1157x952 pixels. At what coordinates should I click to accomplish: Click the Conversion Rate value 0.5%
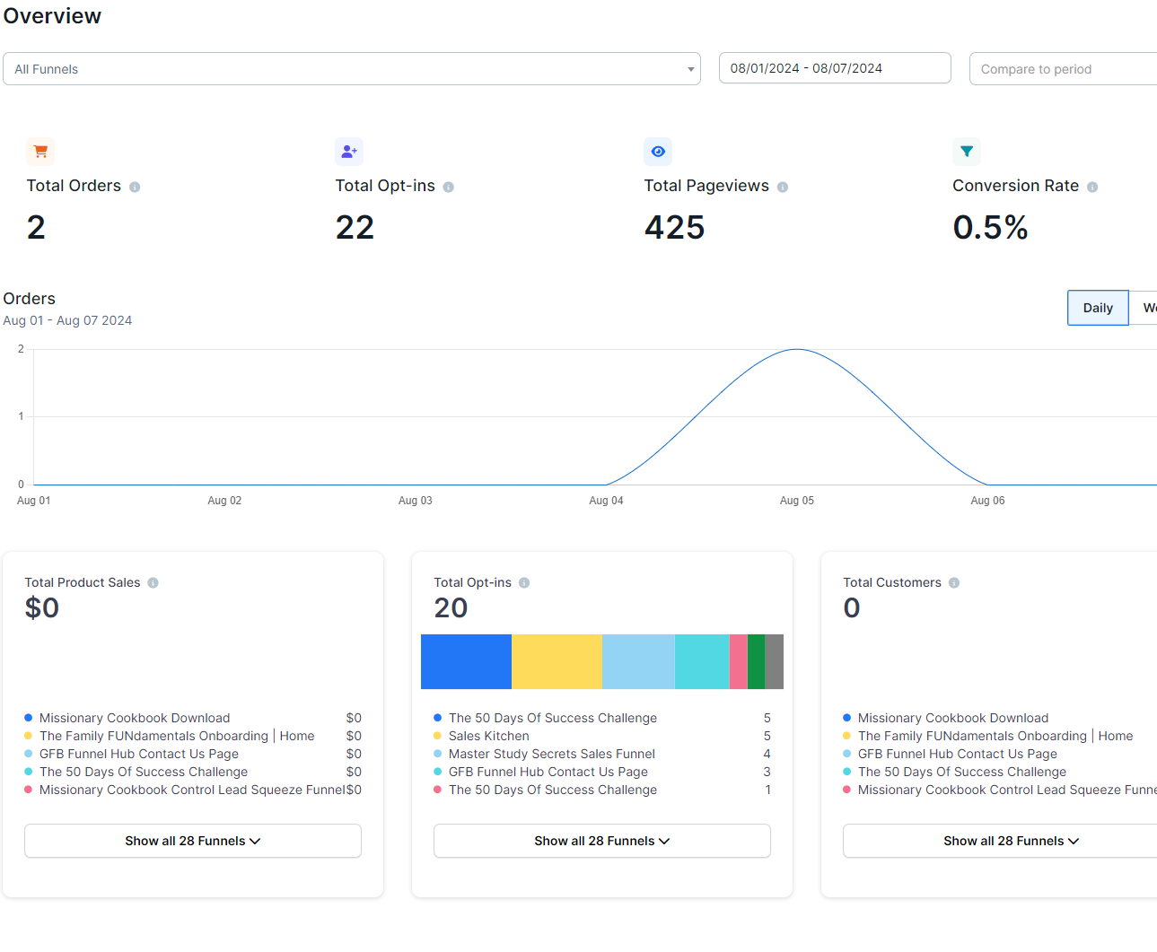[x=991, y=227]
